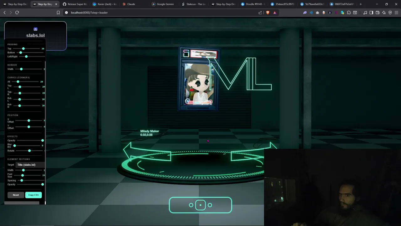Image resolution: width=401 pixels, height=226 pixels.
Task: Adjust the Bot-R corner slider
Action: pos(27,105)
